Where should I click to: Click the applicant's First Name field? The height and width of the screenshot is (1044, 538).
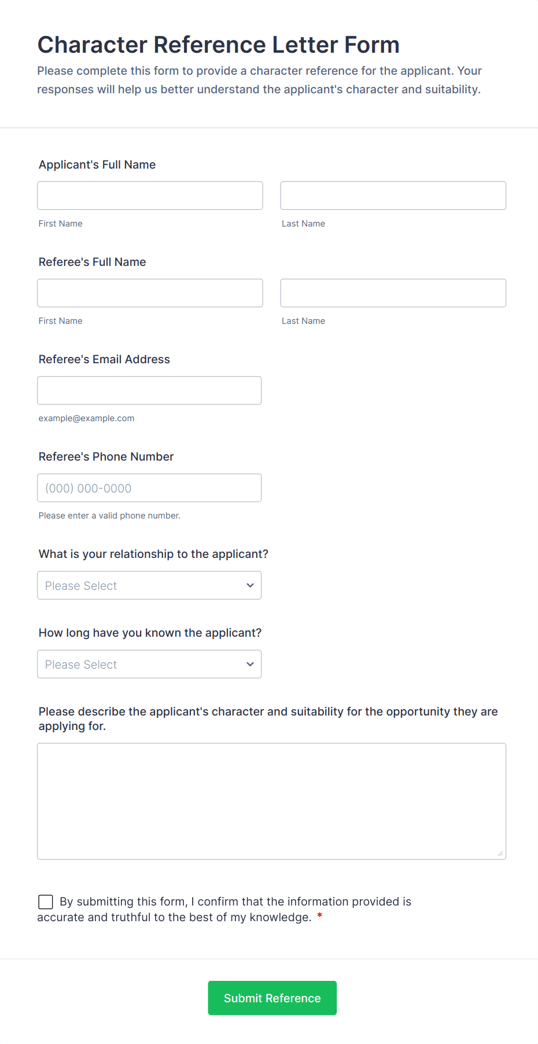click(x=150, y=196)
